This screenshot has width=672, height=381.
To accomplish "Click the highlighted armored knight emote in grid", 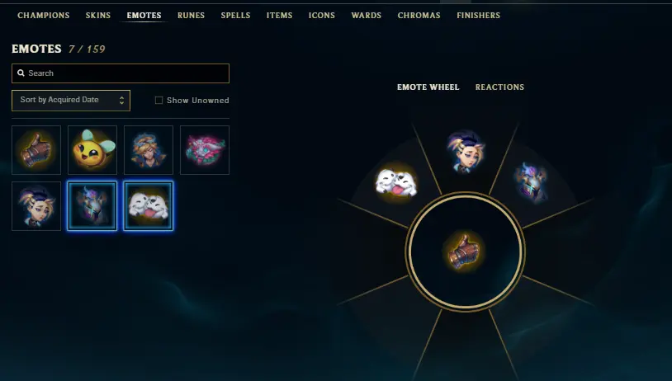I will click(x=92, y=206).
